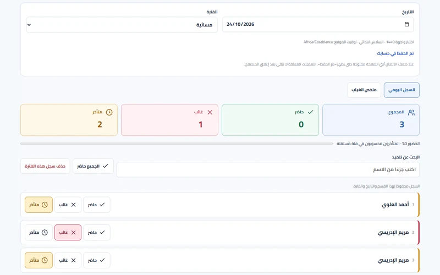This screenshot has height=275, width=440.
Task: Click the X icon in غائب summary card
Action: click(x=210, y=112)
